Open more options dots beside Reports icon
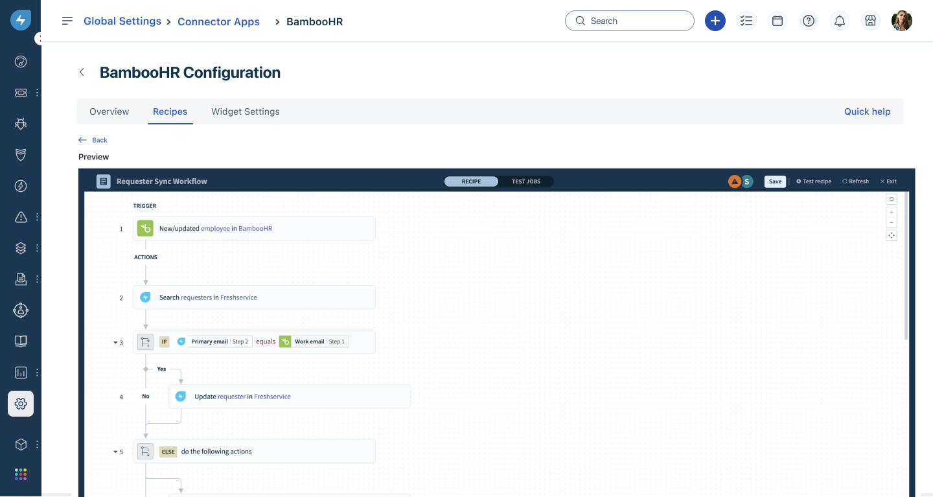The width and height of the screenshot is (933, 497). click(x=37, y=373)
